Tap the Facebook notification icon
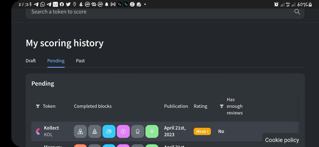The image size is (319, 147). click(x=62, y=4)
